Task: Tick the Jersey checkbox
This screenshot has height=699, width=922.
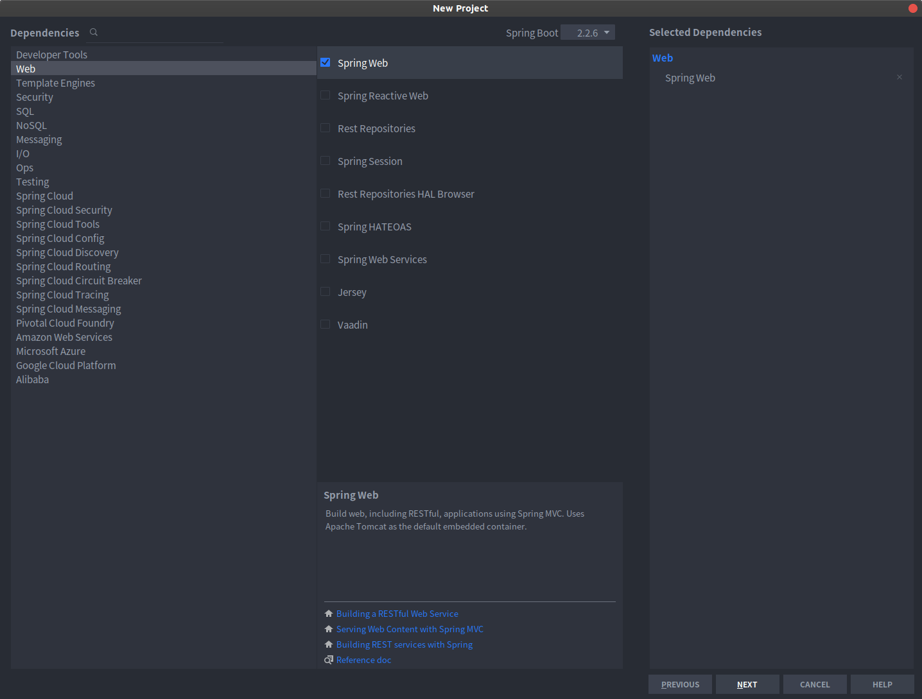Action: tap(326, 291)
